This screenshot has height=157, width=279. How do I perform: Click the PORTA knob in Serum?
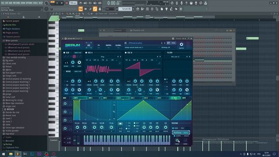[x=177, y=140]
